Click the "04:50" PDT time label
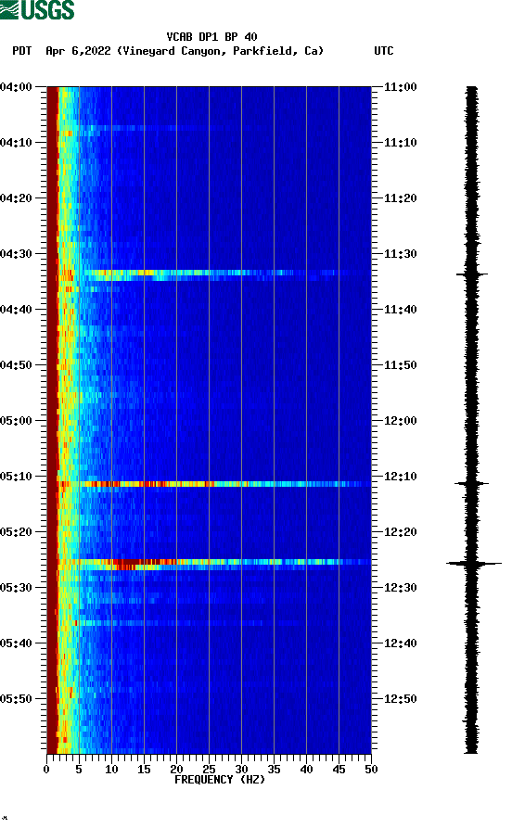Screen dimensions: 512x828 click(17, 365)
